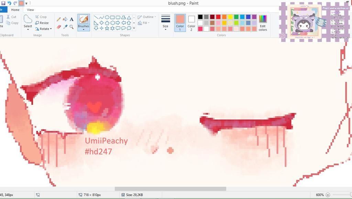Choose the Right triangle shape
The height and width of the screenshot is (199, 352).
[96, 23]
